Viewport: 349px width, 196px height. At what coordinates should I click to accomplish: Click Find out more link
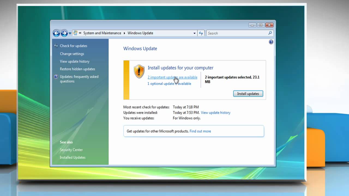click(x=200, y=131)
